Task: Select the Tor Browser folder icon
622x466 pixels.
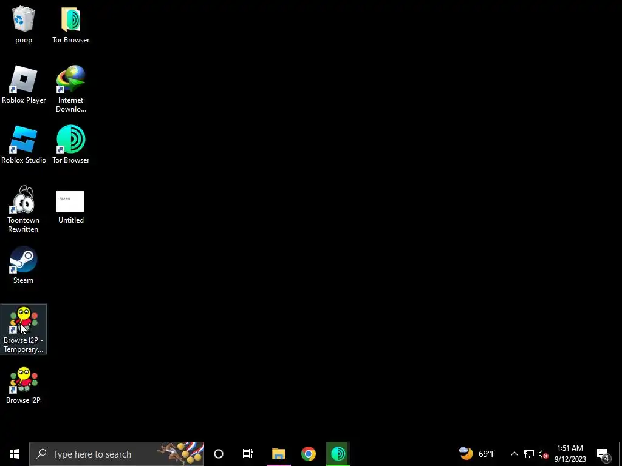Action: (70, 24)
